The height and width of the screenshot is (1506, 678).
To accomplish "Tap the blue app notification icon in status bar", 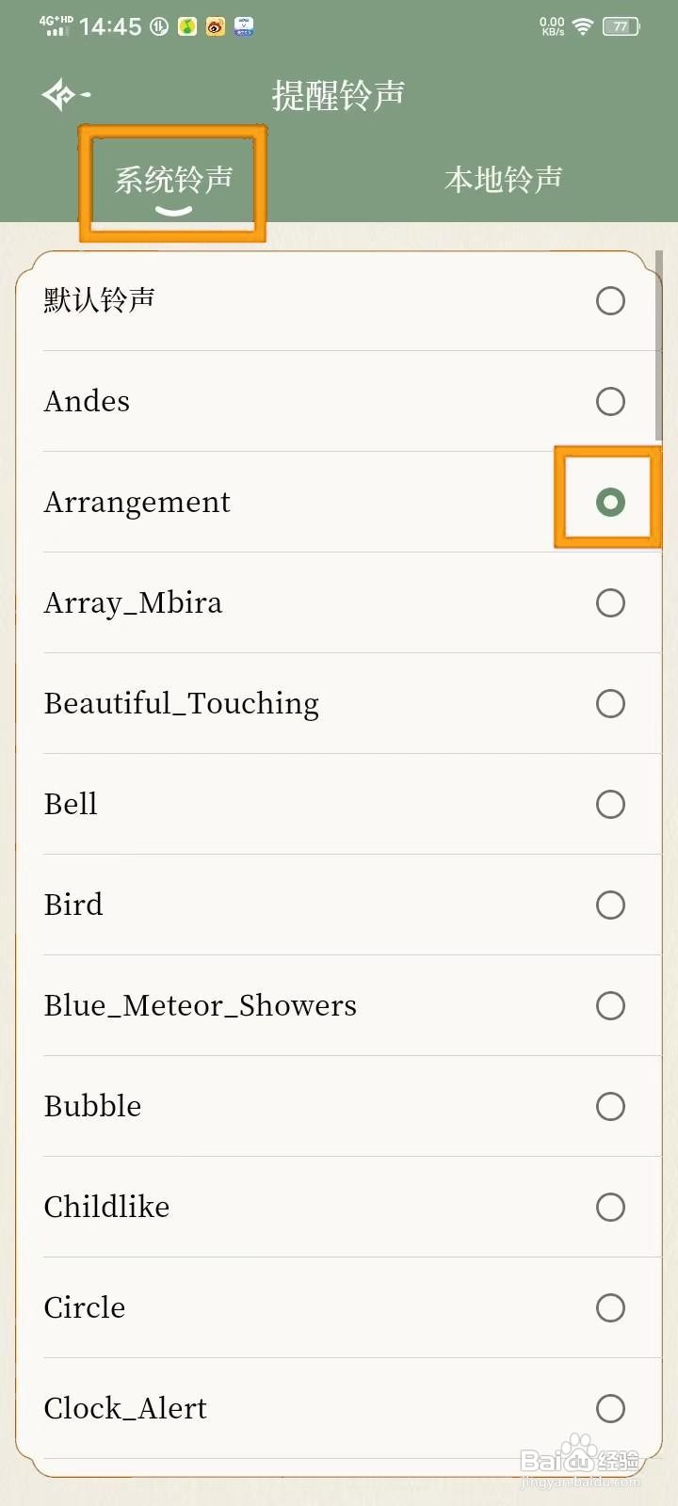I will click(244, 26).
